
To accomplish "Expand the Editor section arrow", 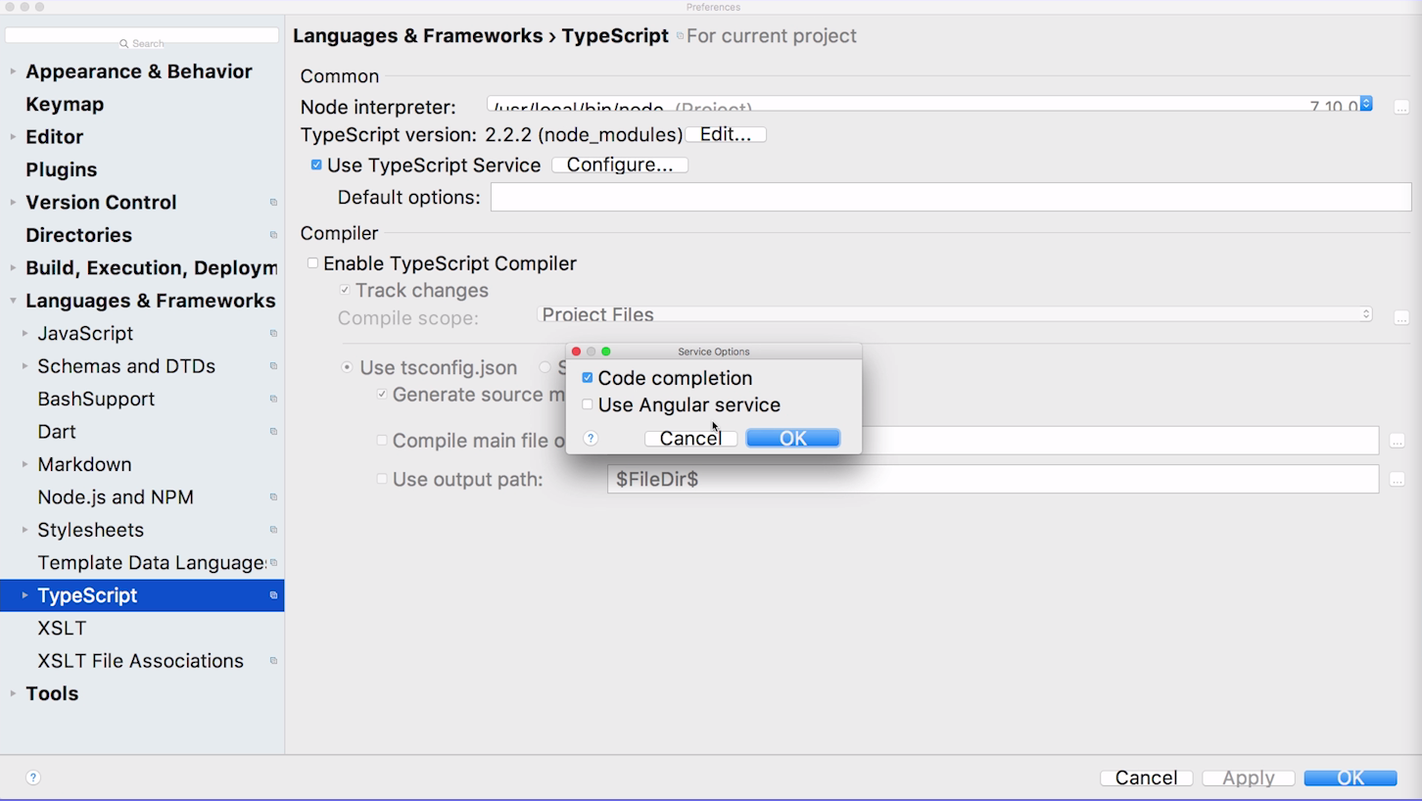I will point(13,137).
